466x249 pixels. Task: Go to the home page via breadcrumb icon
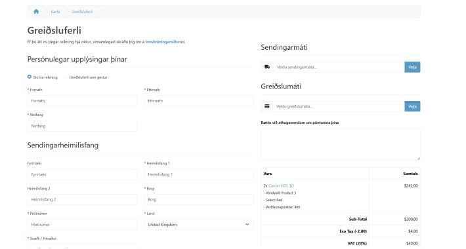pos(36,12)
